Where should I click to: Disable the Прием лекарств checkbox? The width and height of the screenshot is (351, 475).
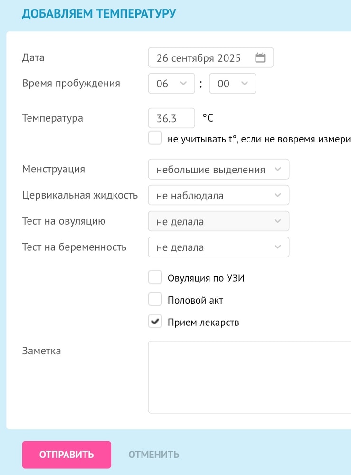(x=155, y=322)
